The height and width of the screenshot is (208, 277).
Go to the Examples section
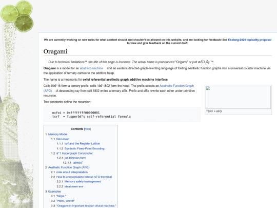click(x=54, y=192)
